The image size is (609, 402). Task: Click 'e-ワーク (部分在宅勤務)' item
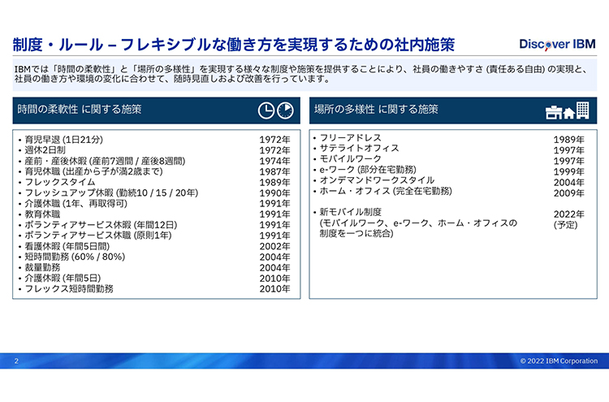pyautogui.click(x=368, y=170)
